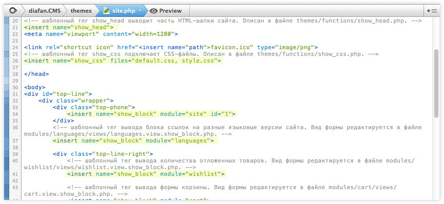Click the show_block module="wishlist" tag
This screenshot has height=204, width=444.
(x=146, y=174)
